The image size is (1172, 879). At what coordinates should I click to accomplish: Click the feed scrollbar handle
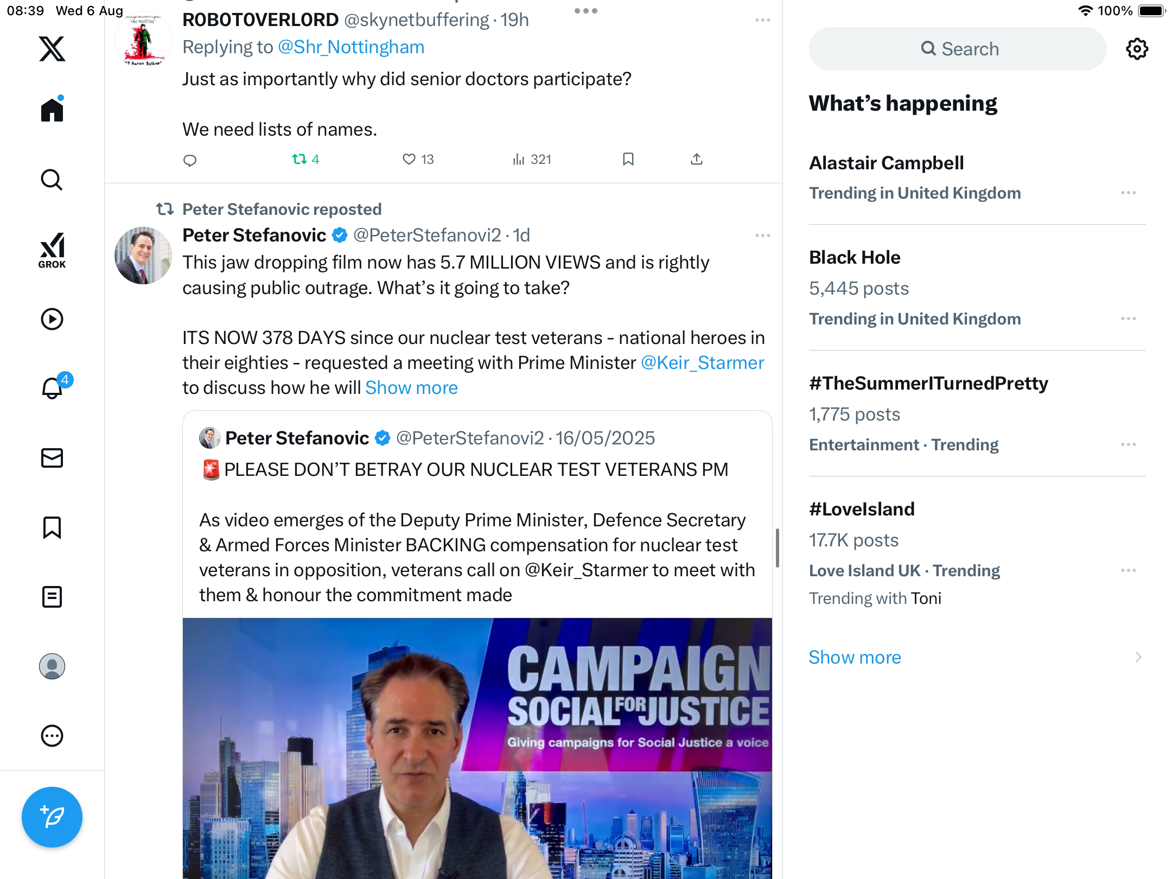click(x=778, y=548)
